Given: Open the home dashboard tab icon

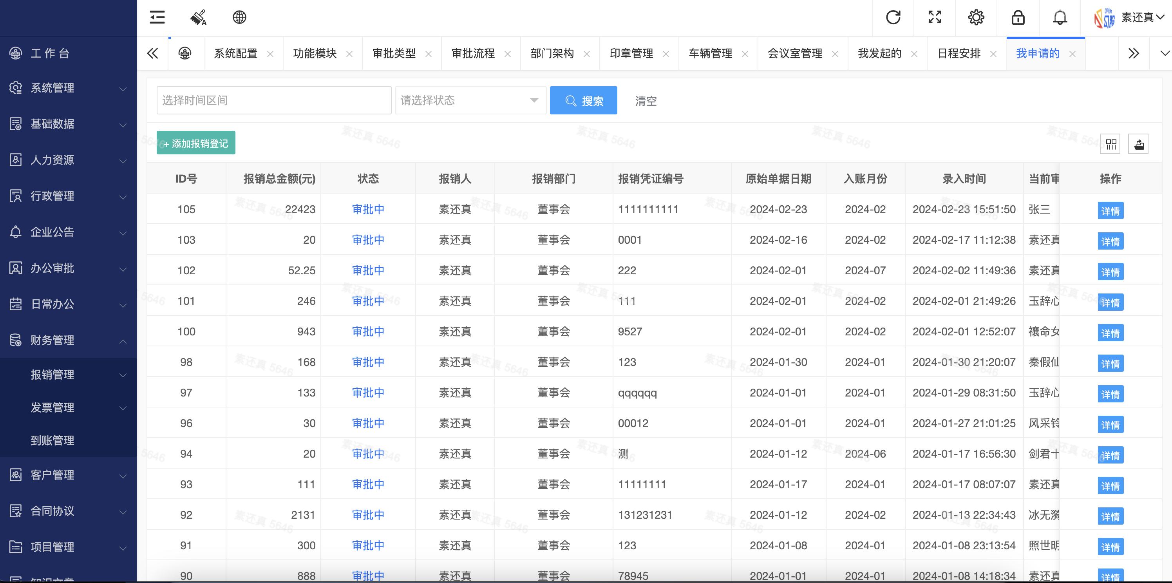Looking at the screenshot, I should [x=185, y=53].
